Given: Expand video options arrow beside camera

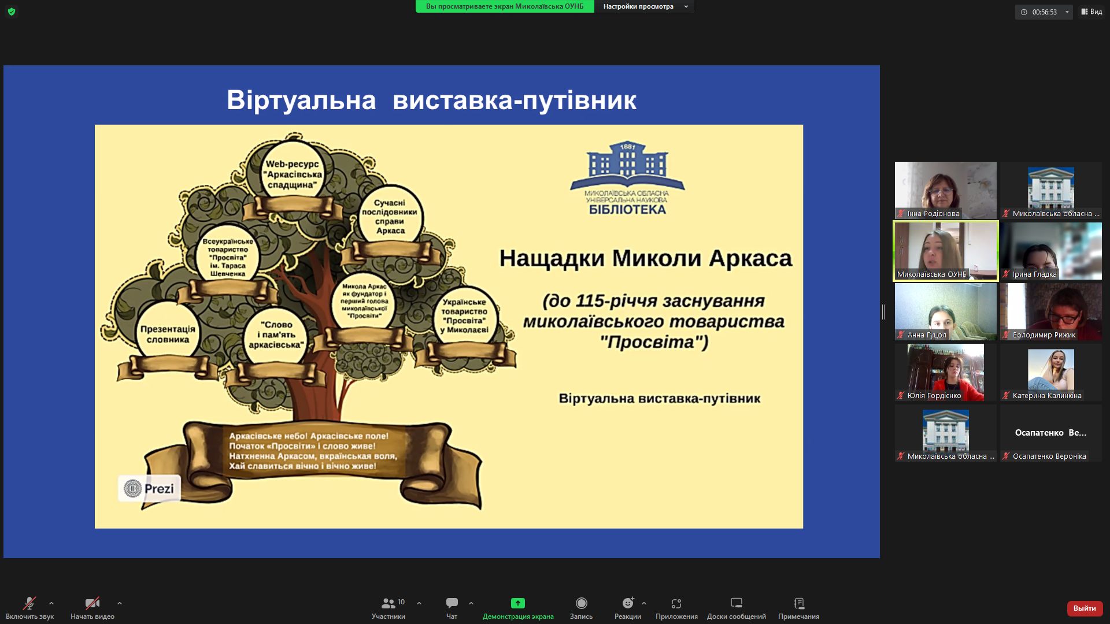Looking at the screenshot, I should pos(120,603).
